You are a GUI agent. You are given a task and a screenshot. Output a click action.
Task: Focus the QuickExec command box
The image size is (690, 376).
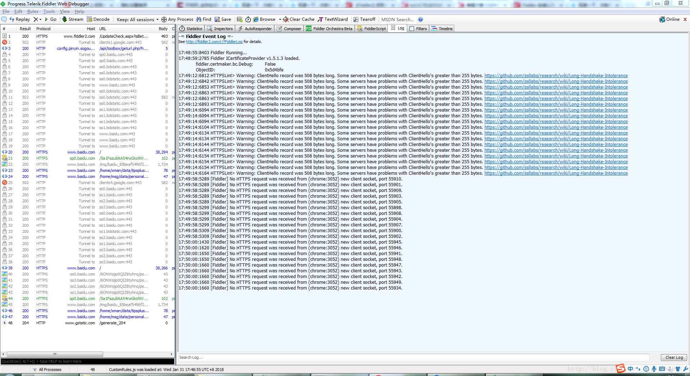pyautogui.click(x=87, y=361)
